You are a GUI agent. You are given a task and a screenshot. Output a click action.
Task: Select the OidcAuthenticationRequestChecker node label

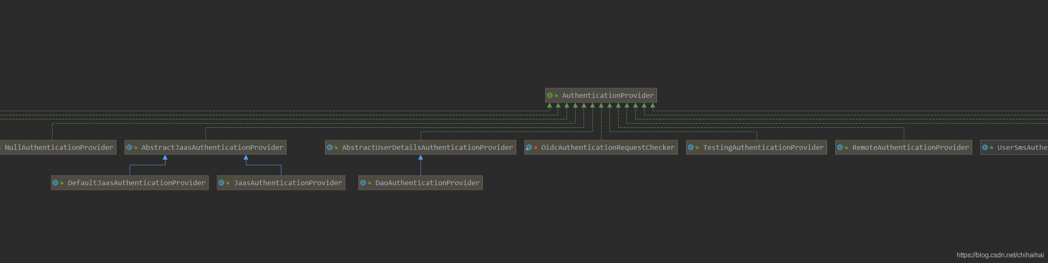pos(608,147)
